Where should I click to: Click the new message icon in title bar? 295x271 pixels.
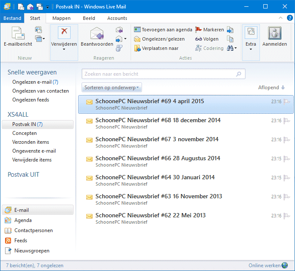pyautogui.click(x=21, y=7)
